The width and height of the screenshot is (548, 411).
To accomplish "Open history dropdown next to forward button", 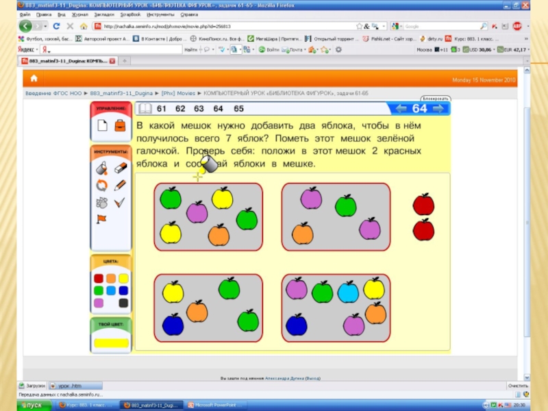I will click(45, 26).
